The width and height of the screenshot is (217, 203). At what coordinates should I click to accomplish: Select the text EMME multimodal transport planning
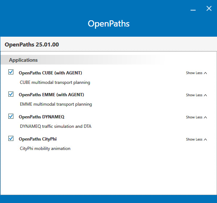tap(56, 104)
